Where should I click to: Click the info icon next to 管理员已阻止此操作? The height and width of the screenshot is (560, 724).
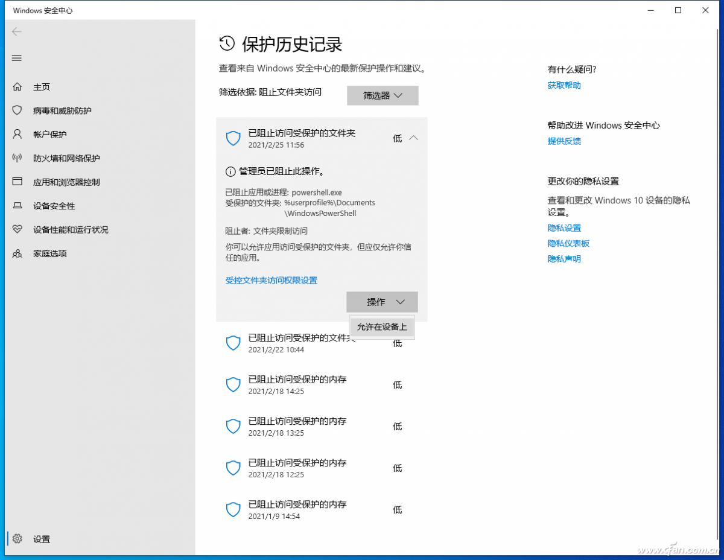[230, 171]
